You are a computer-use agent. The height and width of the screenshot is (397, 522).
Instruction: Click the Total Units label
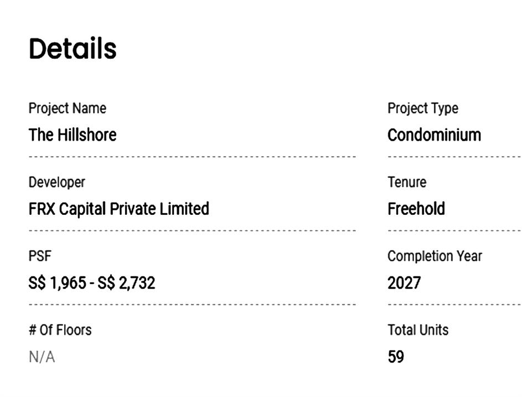(x=418, y=331)
